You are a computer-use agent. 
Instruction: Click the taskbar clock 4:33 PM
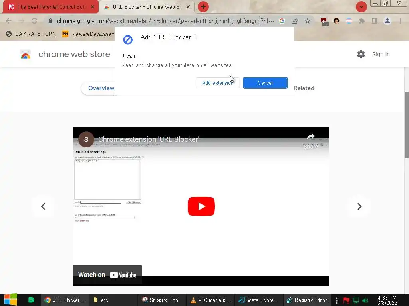(387, 300)
